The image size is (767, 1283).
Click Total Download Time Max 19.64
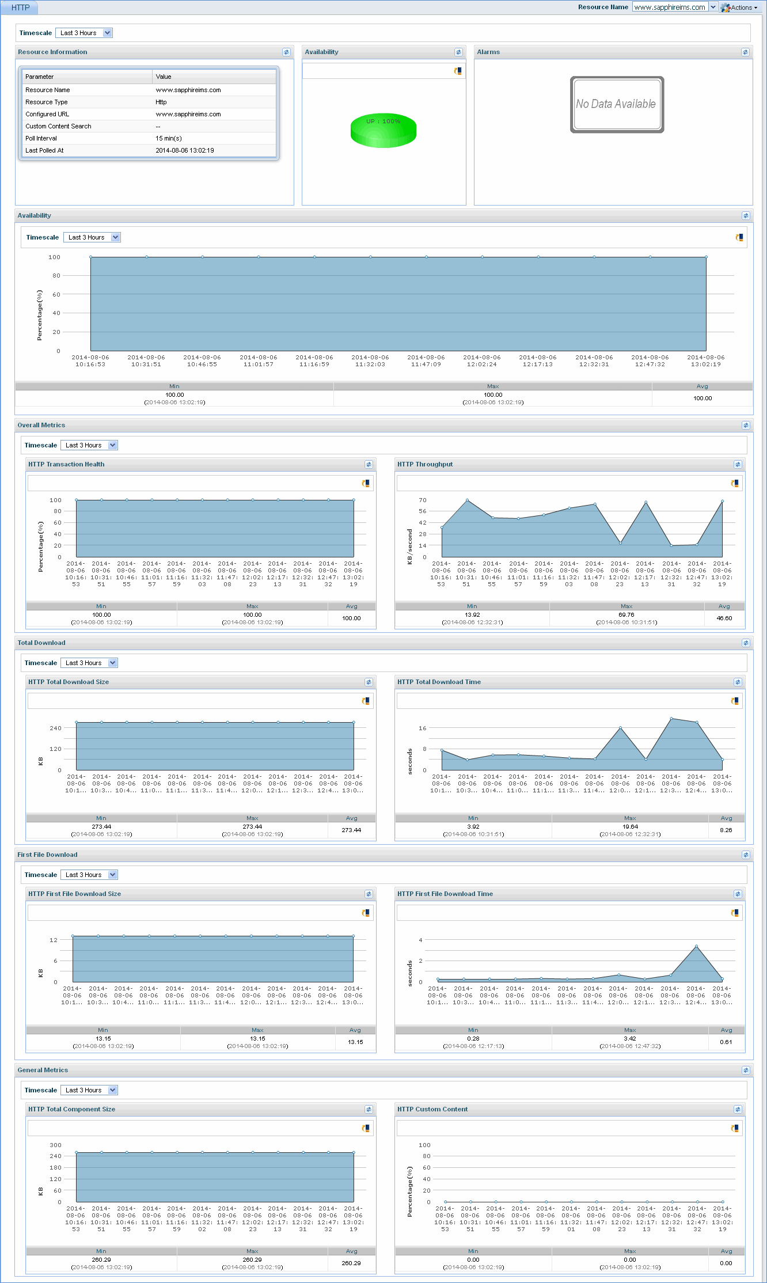click(630, 826)
